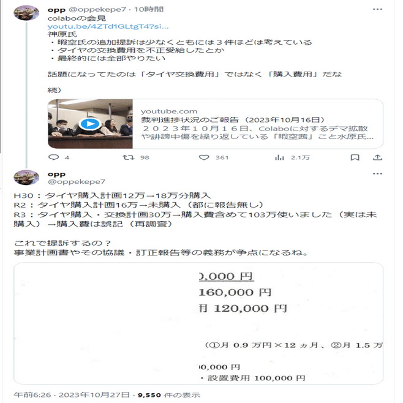This screenshot has width=403, height=403.
Task: Click the share icon on first tweet
Action: [x=377, y=157]
